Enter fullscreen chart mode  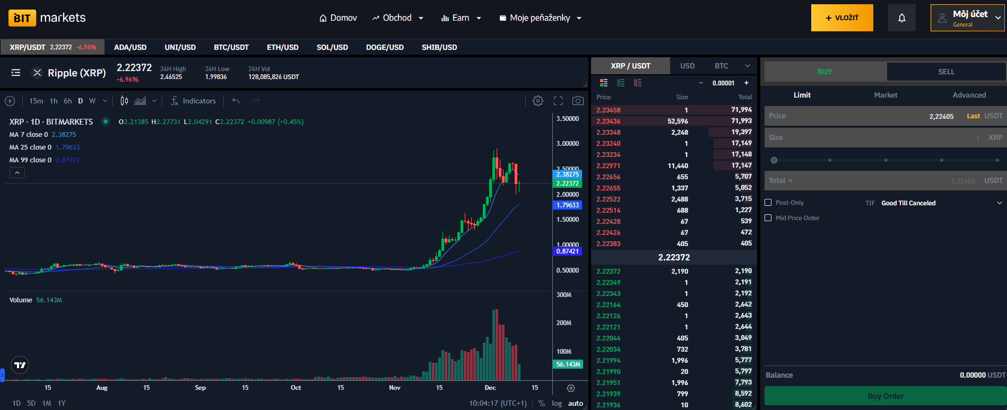[x=558, y=101]
